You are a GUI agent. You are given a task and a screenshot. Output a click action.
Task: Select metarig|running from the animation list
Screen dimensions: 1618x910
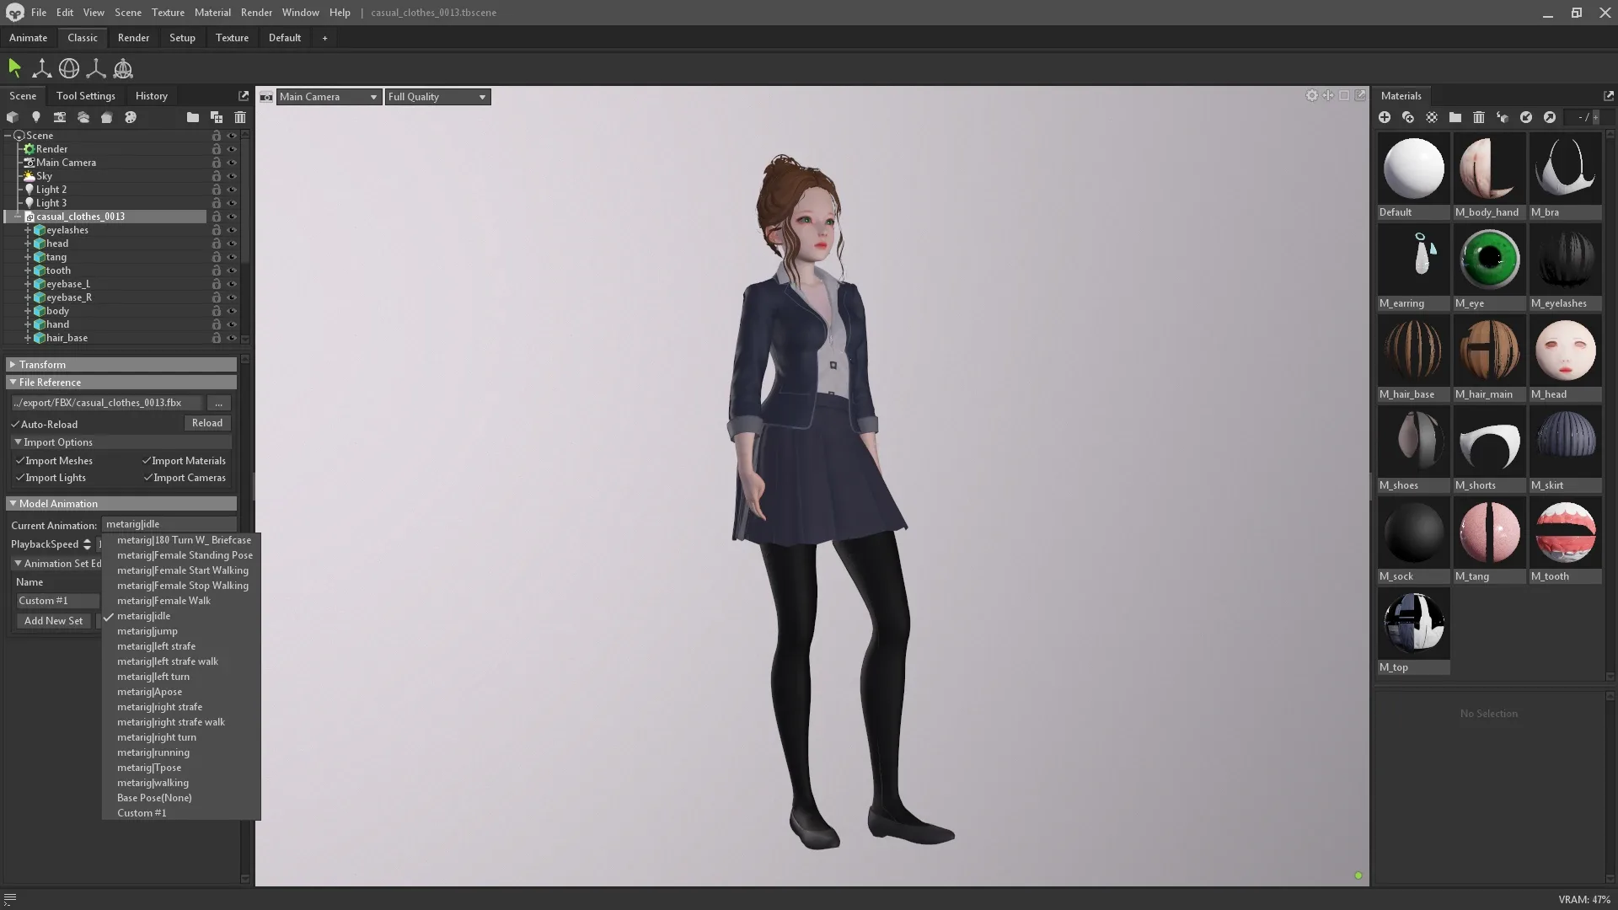pos(153,752)
